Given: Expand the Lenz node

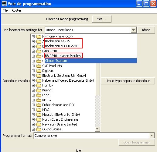Looking at the screenshot, I should pyautogui.click(x=33, y=95).
